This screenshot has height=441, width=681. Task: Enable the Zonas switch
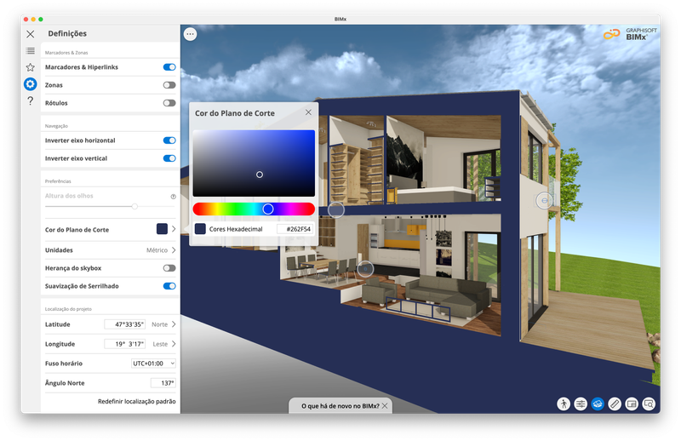[169, 85]
